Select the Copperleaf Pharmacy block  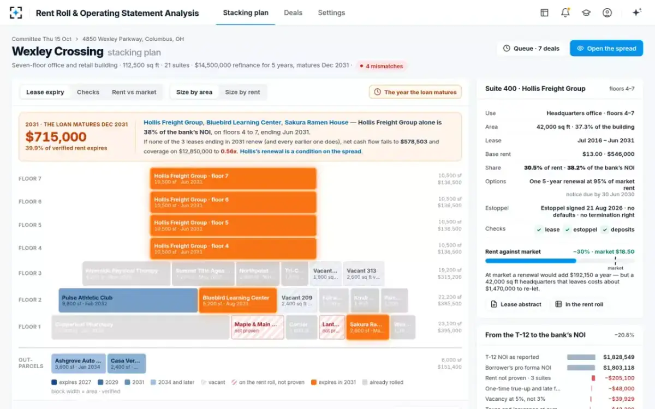pos(141,327)
